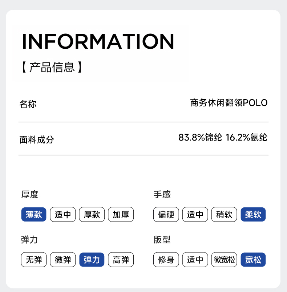287x292 pixels.
Task: Select the 薄款 thickness option
Action: point(34,215)
